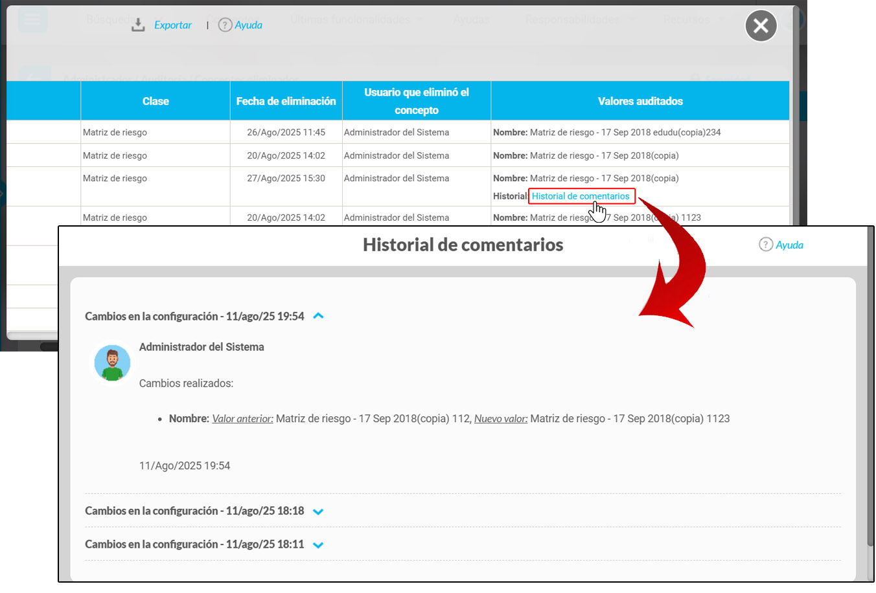Click the Clase column header
The width and height of the screenshot is (876, 593).
tap(156, 101)
